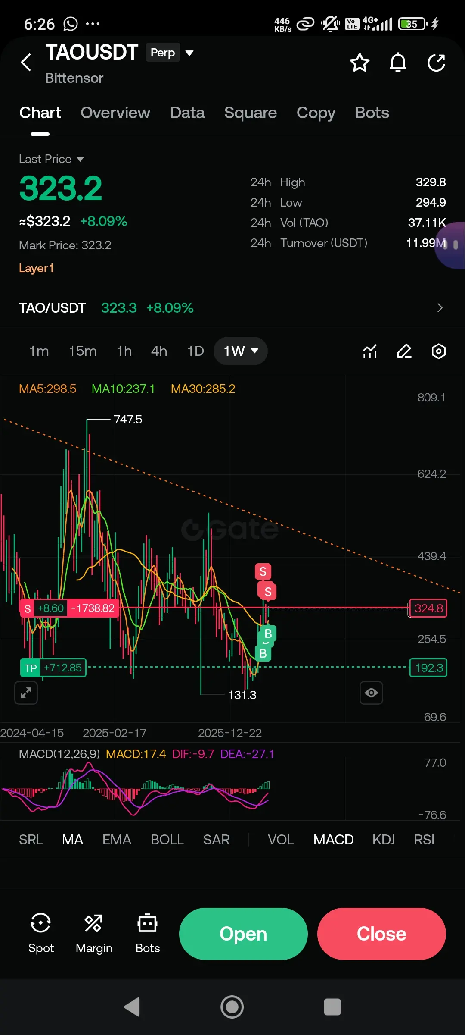This screenshot has width=465, height=1035.
Task: Switch to the Overview tab
Action: tap(115, 113)
